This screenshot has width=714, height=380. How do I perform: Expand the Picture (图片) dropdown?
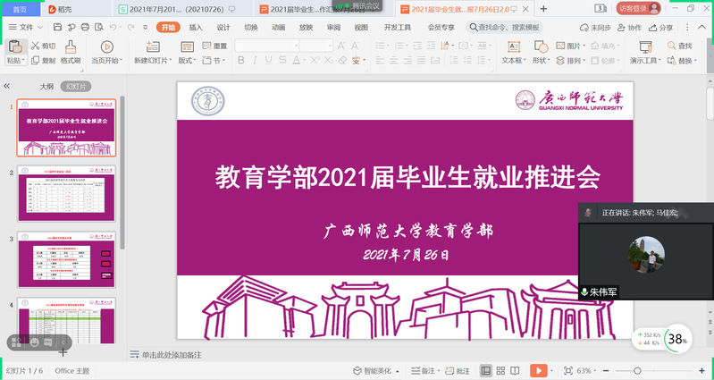pos(584,46)
